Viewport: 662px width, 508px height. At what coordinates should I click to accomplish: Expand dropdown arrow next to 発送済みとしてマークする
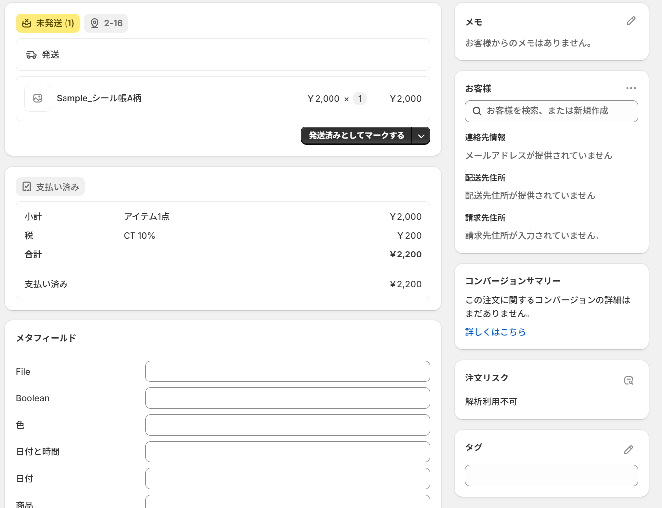[x=421, y=136]
